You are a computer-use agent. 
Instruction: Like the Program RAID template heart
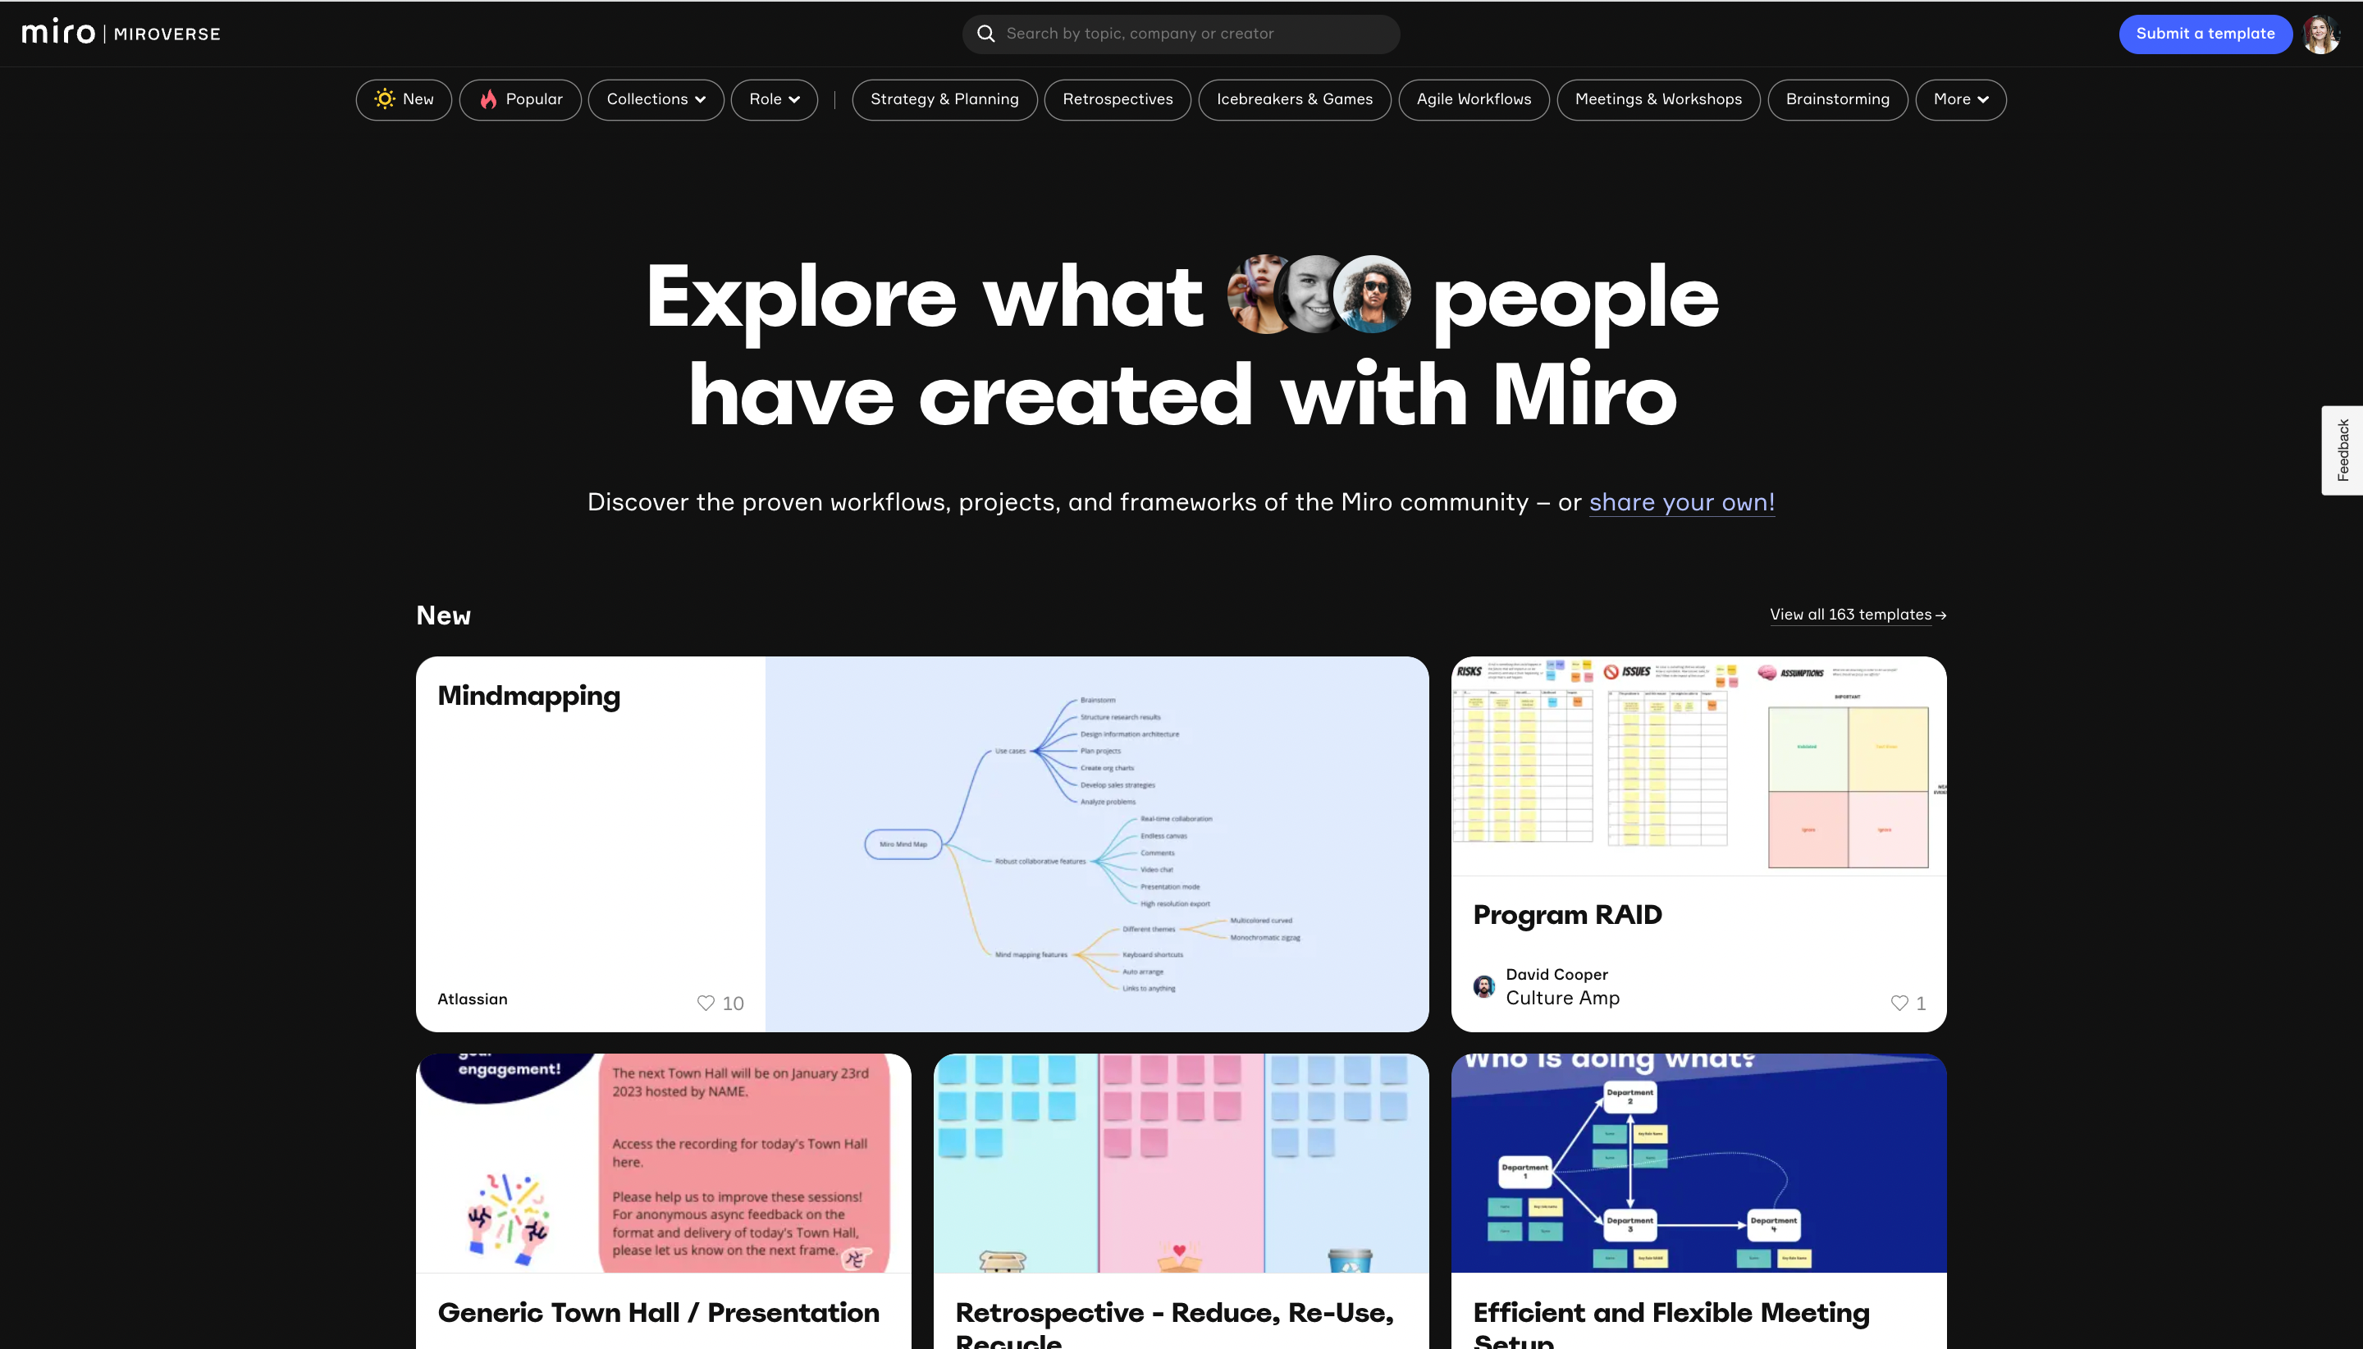coord(1899,1003)
